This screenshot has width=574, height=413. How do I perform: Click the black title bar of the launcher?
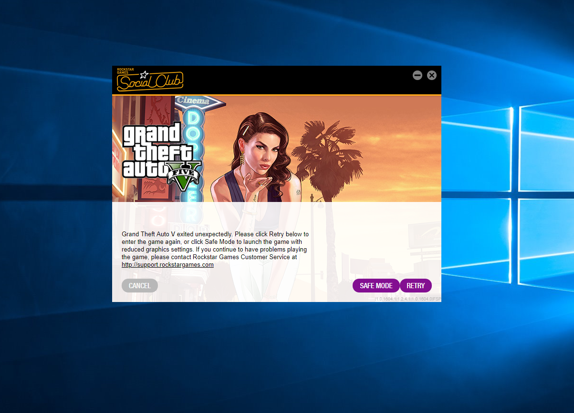tap(296, 80)
